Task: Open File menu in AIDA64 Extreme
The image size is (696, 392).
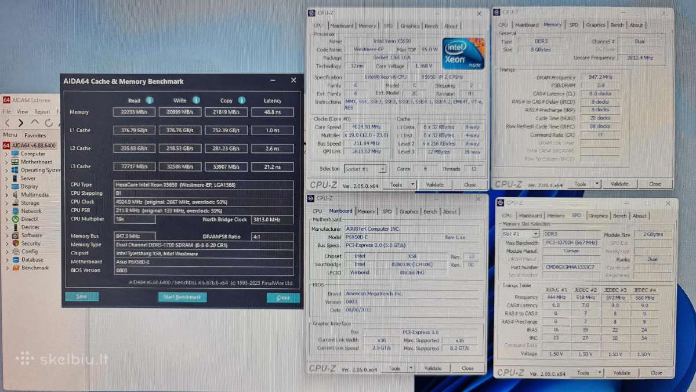Action: [x=7, y=111]
